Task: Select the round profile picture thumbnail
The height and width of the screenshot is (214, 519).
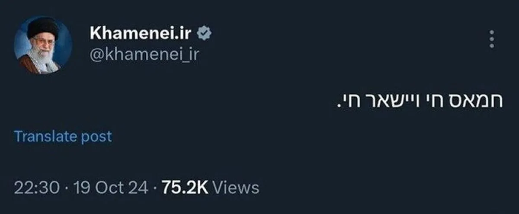Action: (42, 45)
